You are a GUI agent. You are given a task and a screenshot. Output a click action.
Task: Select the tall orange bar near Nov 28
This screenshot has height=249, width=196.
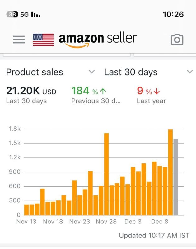point(106,174)
